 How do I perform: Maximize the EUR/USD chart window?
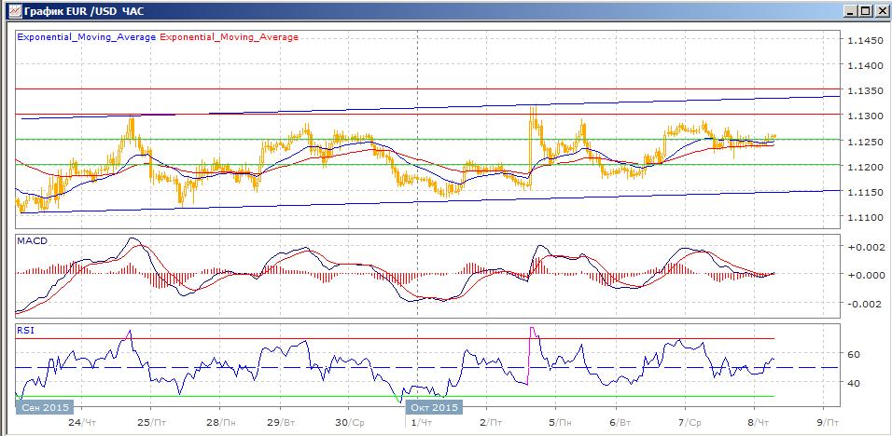click(865, 11)
